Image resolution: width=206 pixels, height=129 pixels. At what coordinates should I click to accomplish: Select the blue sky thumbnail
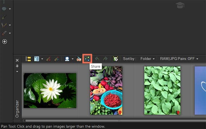click(200, 90)
